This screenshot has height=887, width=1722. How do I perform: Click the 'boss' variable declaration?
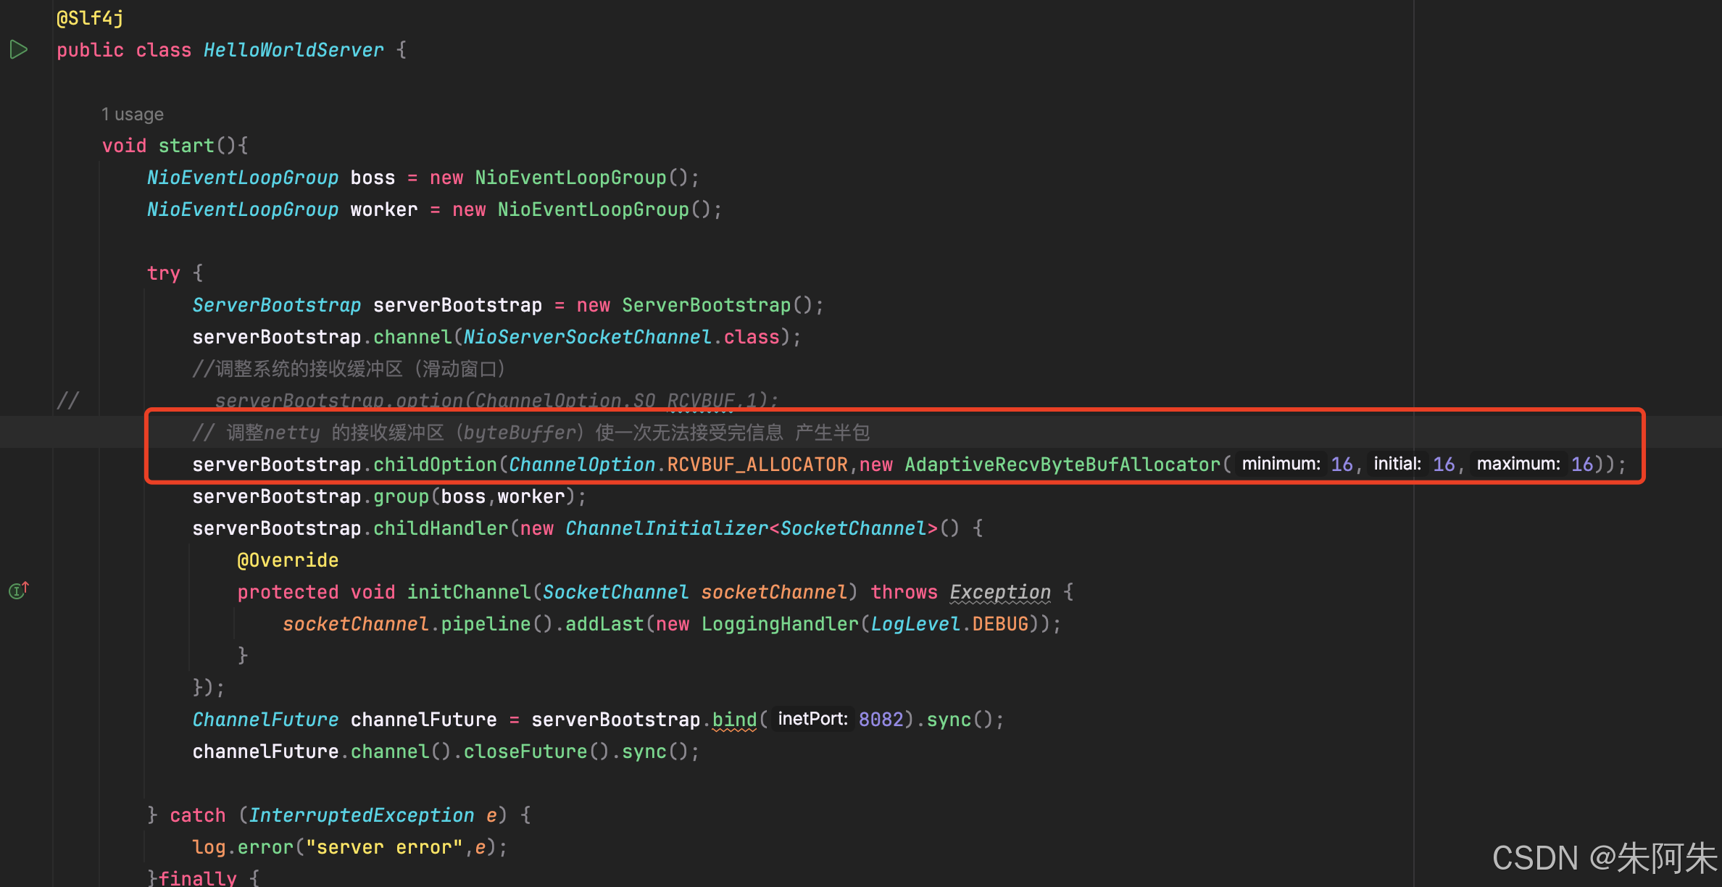[373, 178]
